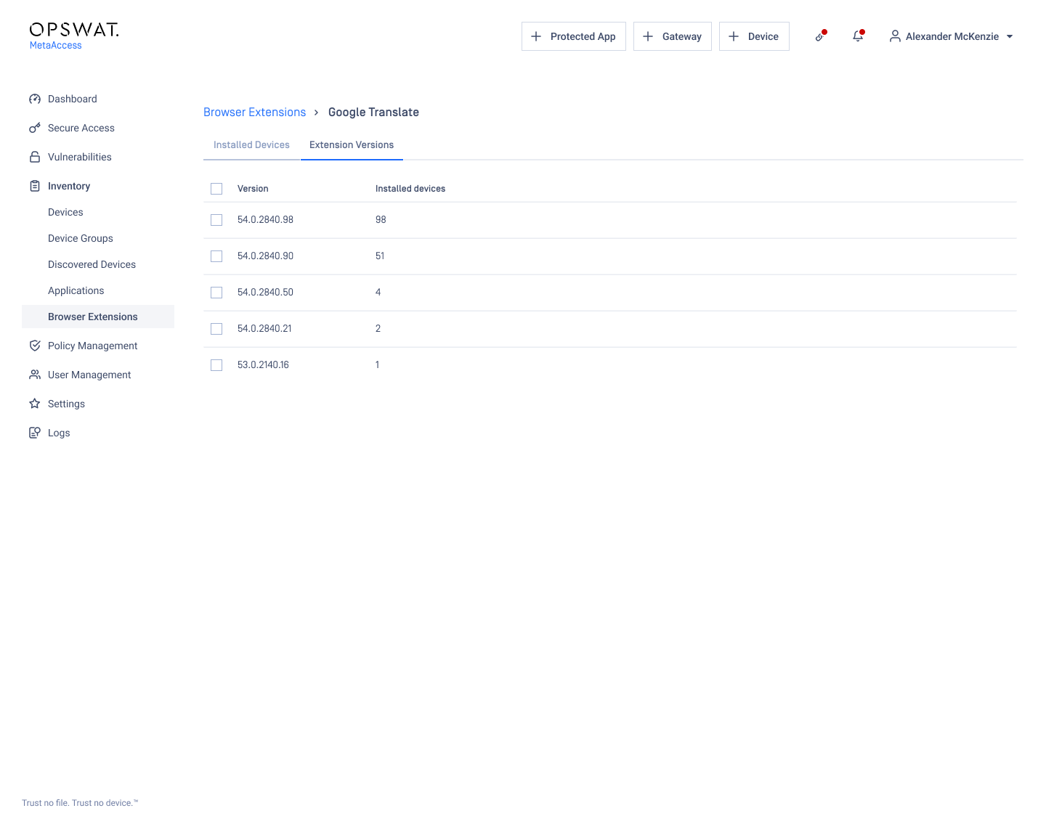Click the Secure Access key icon
The image size is (1046, 832).
tap(35, 128)
